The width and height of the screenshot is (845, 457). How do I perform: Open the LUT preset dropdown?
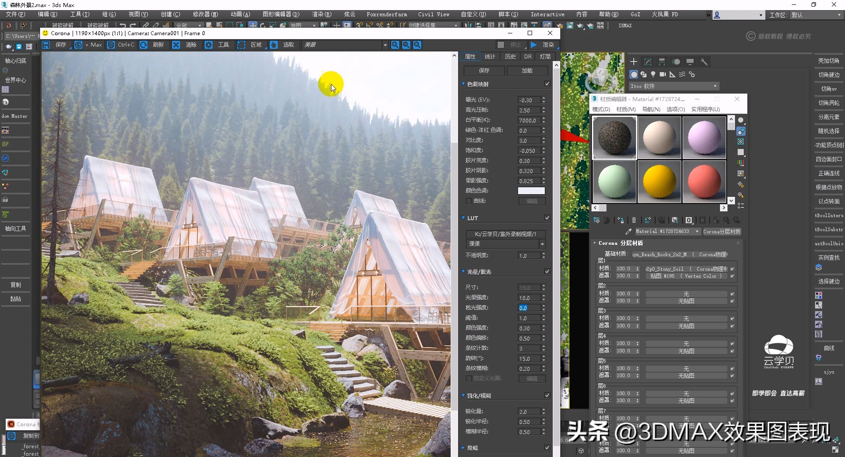pyautogui.click(x=506, y=244)
